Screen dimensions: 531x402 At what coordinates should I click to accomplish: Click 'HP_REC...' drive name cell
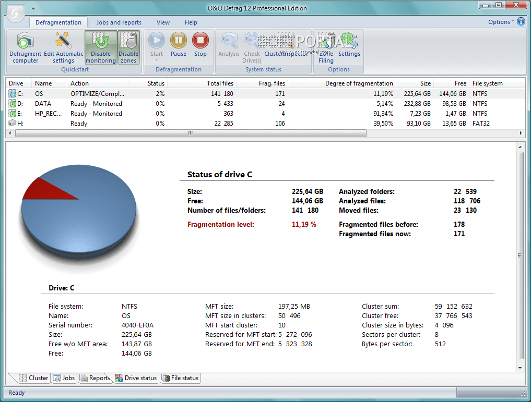pos(48,113)
